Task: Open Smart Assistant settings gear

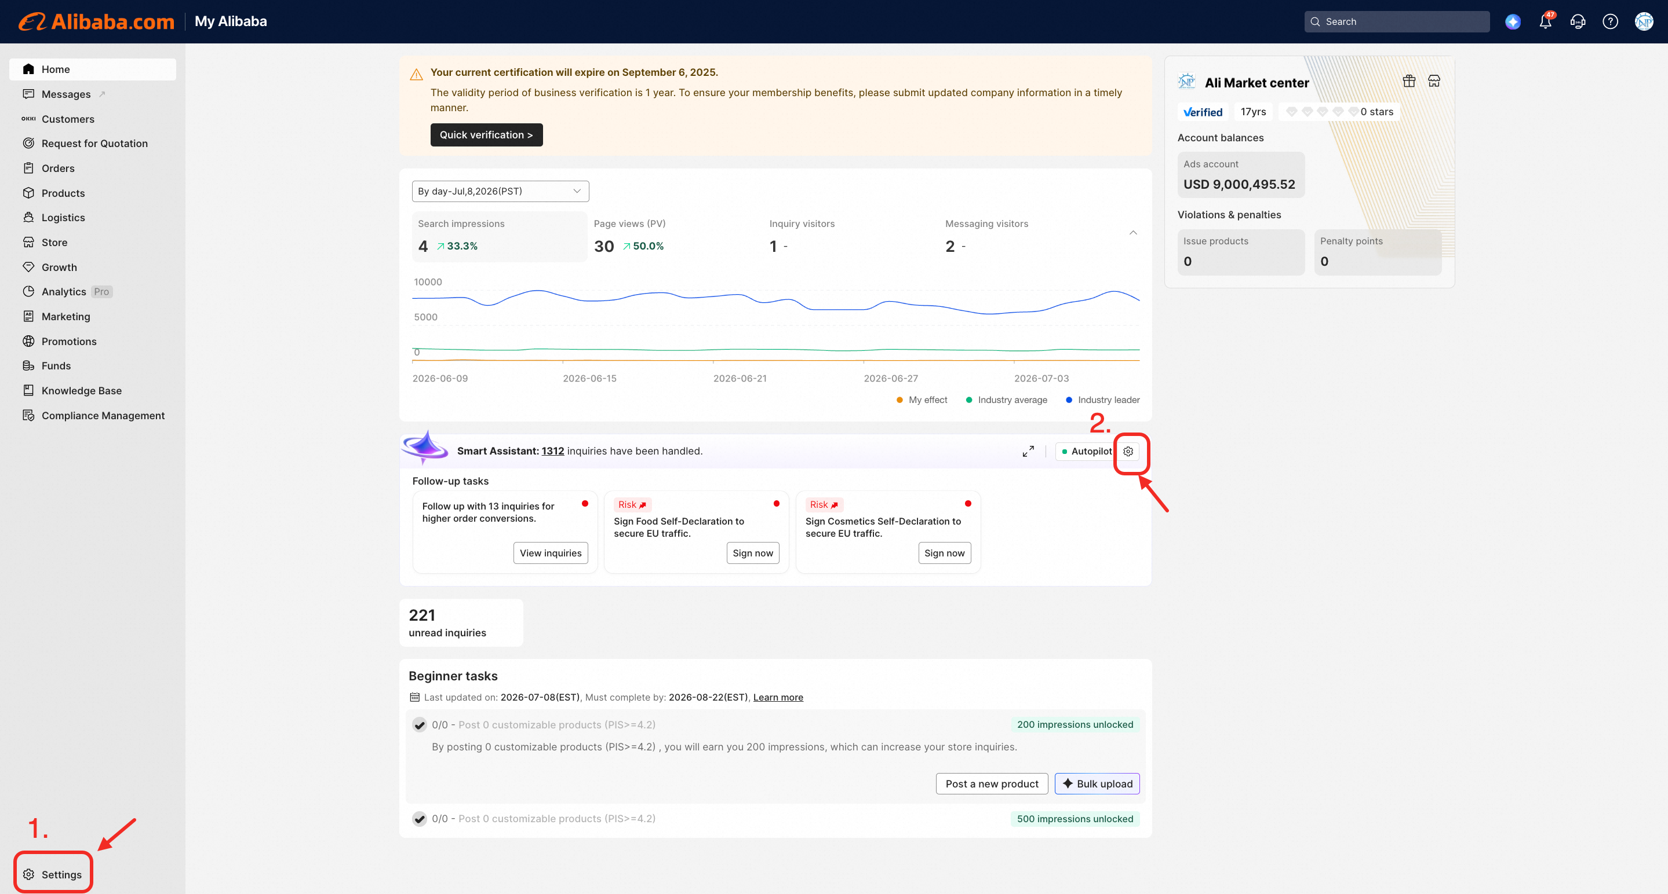Action: click(x=1128, y=452)
